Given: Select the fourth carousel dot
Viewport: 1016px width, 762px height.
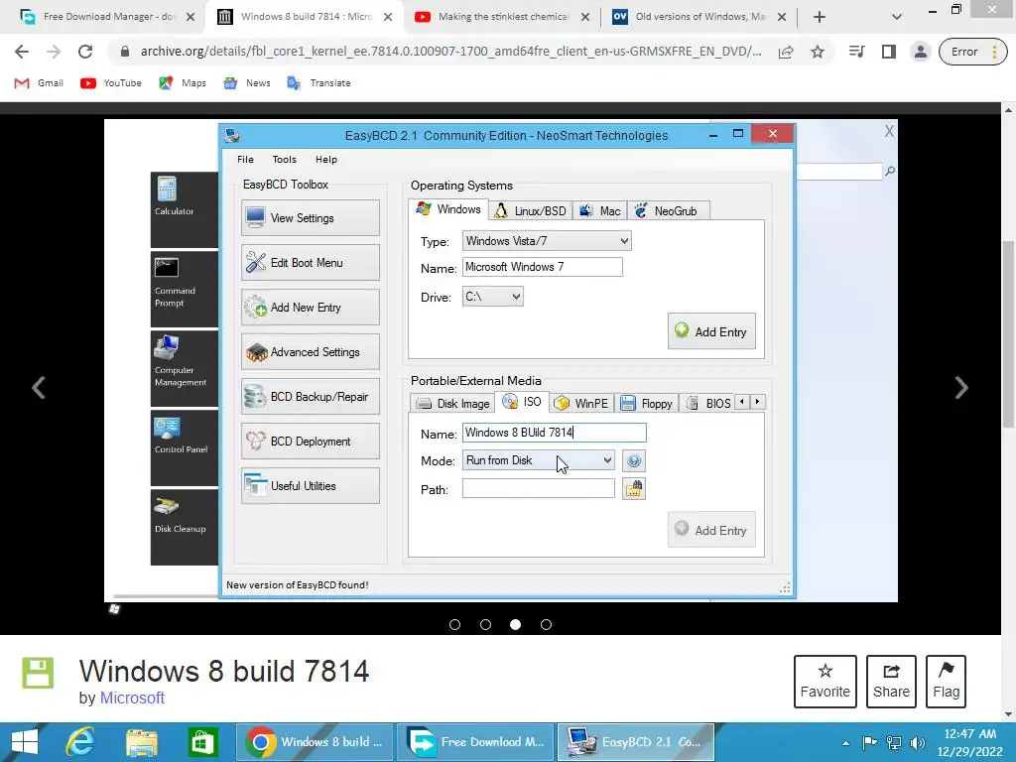Looking at the screenshot, I should [x=547, y=625].
